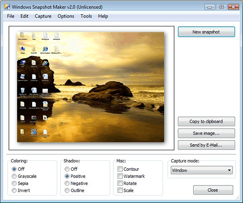Select Grayscale coloring option

tap(14, 176)
